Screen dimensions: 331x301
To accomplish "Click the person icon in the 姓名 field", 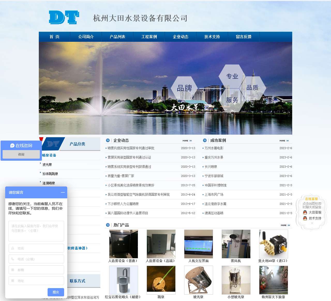I will point(12,248).
